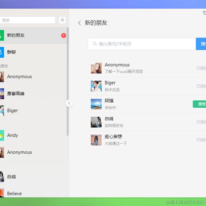Select the Anonymous contact below Andy
The image size is (206, 206).
pos(33,152)
